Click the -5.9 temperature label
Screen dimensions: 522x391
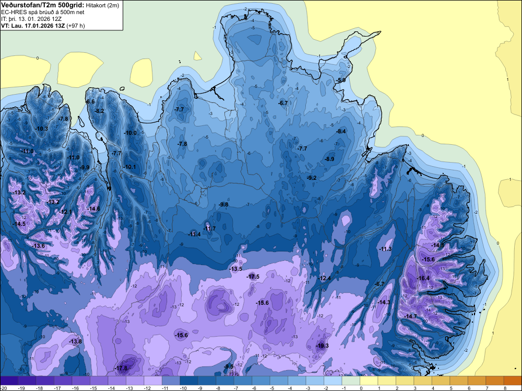340,80
